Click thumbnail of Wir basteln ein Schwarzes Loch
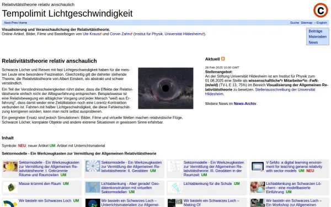The width and height of the screenshot is (331, 207). 10,203
